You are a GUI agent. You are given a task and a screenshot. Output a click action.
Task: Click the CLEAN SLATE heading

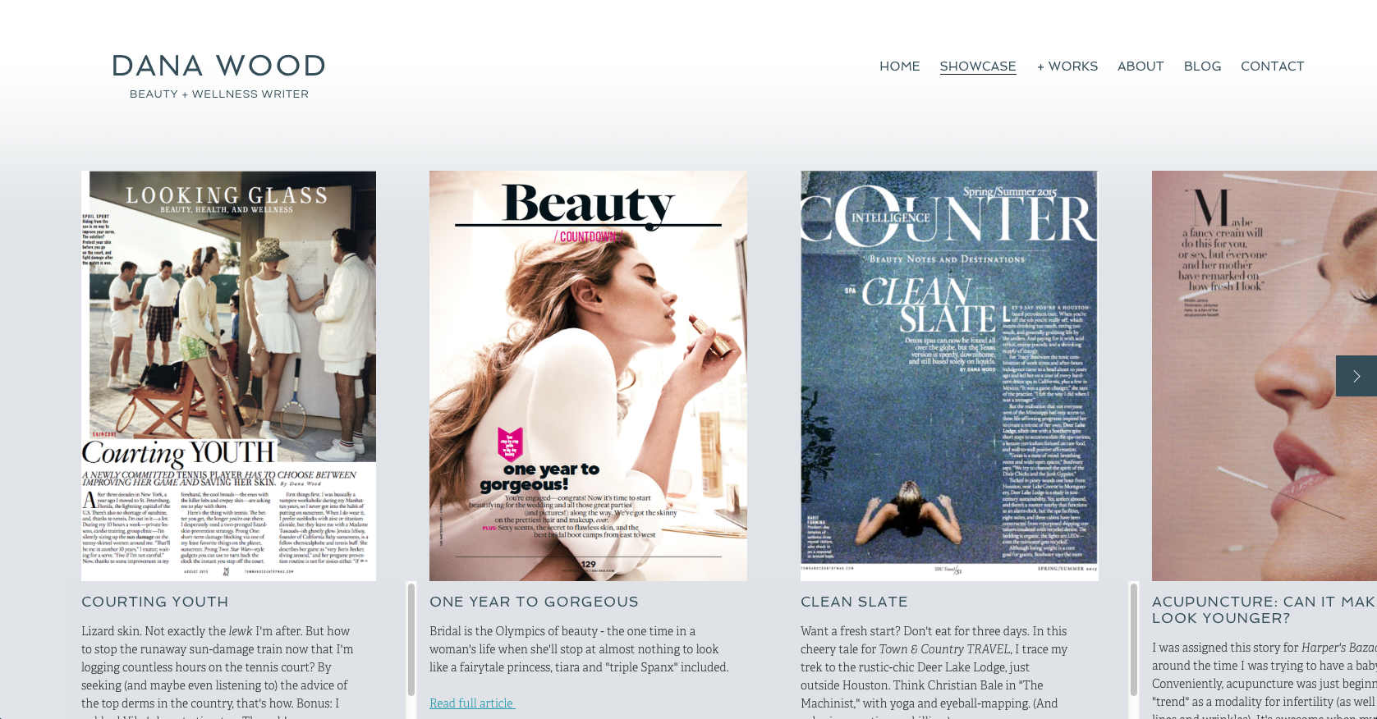click(x=854, y=602)
